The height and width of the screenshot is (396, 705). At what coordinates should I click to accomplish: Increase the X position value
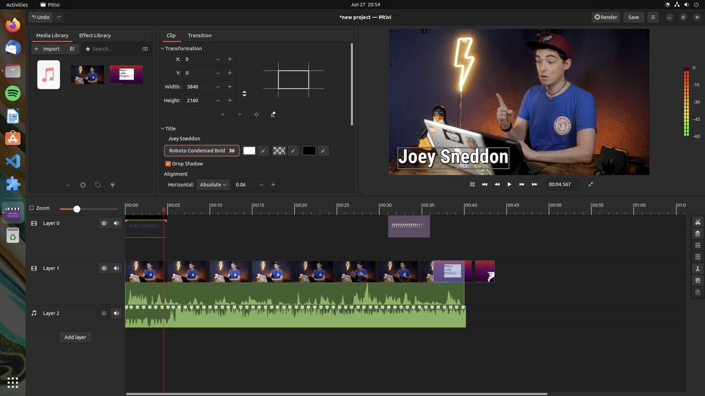tap(230, 59)
